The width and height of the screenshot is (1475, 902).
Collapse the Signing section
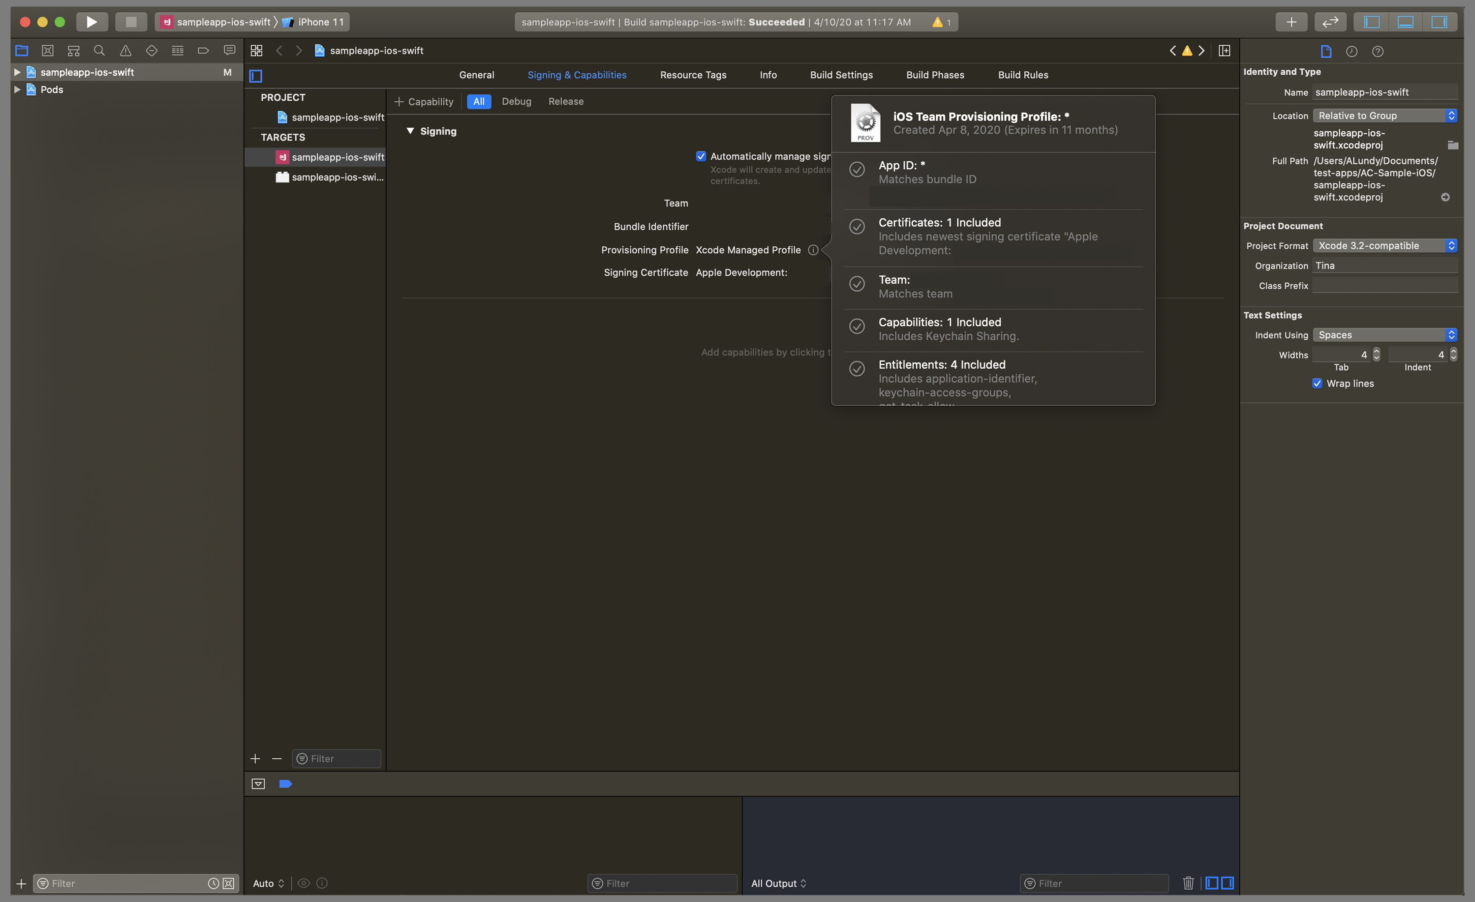point(410,131)
